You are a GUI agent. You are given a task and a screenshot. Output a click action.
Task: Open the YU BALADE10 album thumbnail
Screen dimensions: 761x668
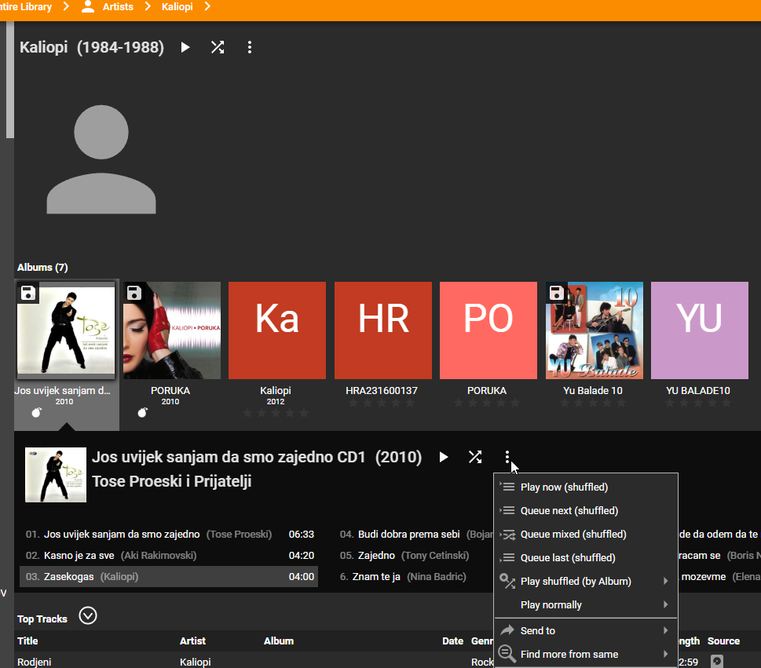699,330
